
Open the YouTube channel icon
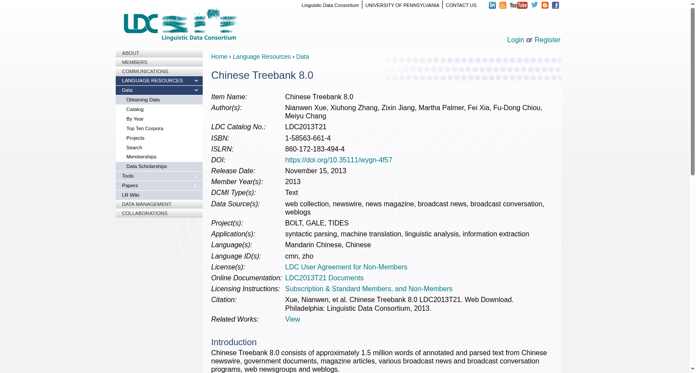click(519, 5)
